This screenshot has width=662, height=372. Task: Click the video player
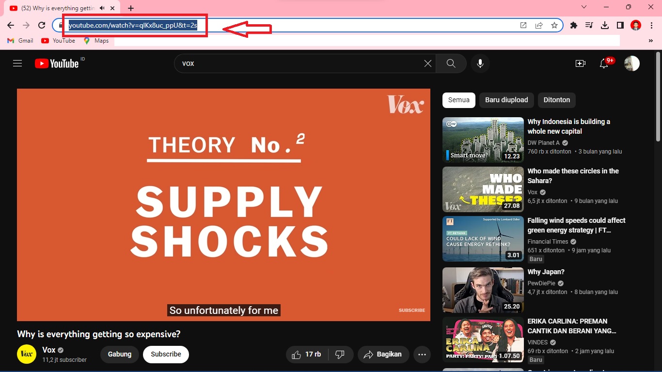(x=223, y=204)
